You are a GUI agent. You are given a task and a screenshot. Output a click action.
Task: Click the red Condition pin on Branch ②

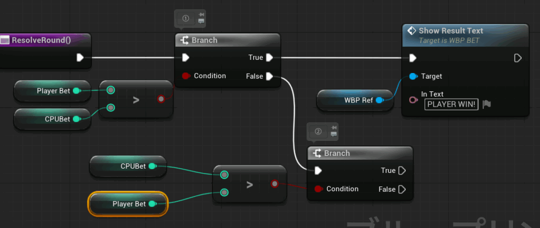[x=318, y=189]
